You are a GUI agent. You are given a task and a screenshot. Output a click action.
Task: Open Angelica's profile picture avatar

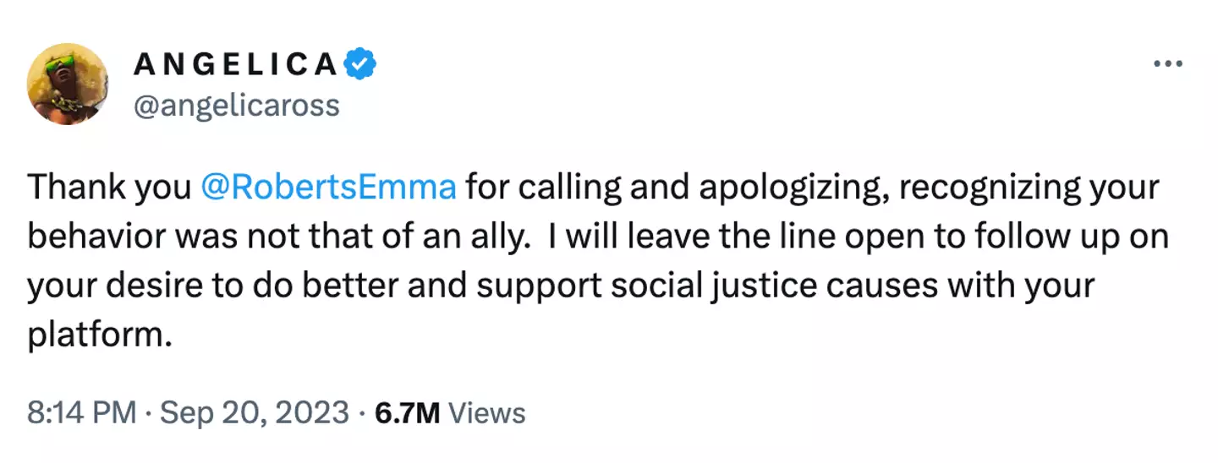click(69, 84)
